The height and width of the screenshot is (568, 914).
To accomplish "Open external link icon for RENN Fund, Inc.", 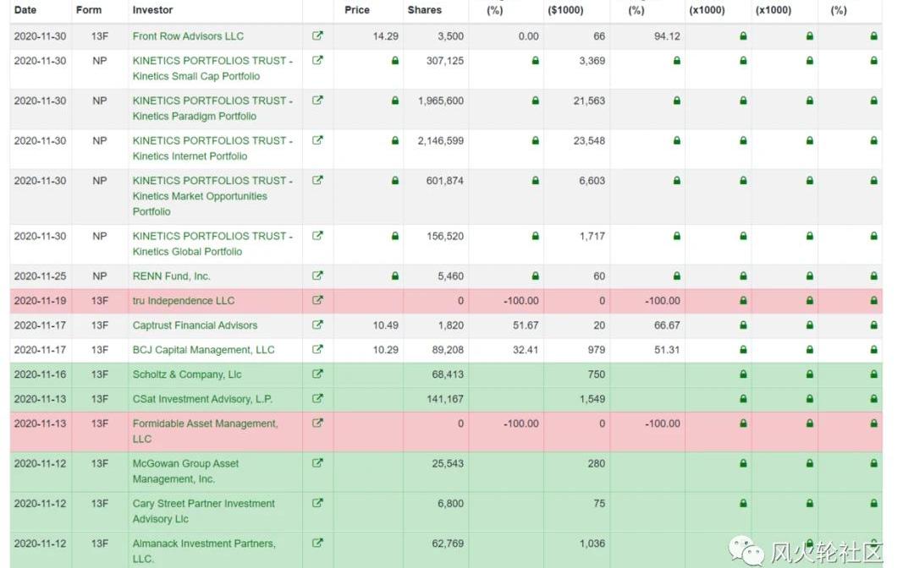I will coord(317,276).
